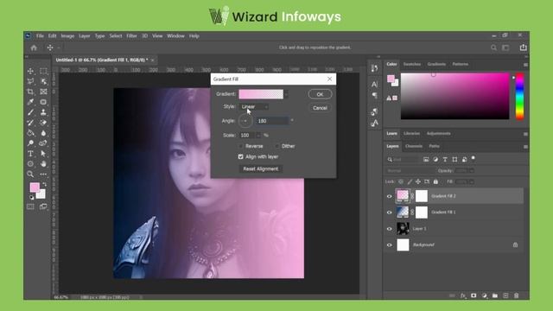The width and height of the screenshot is (553, 311).
Task: Click OK in Gradient Fill dialog
Action: coord(320,94)
